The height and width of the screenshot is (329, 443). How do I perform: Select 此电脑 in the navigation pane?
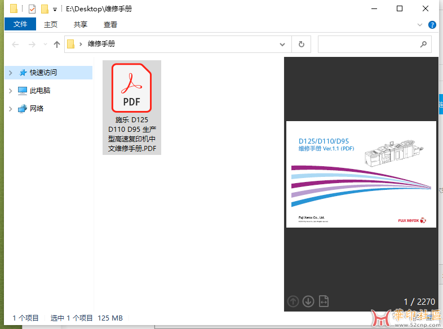click(x=40, y=91)
